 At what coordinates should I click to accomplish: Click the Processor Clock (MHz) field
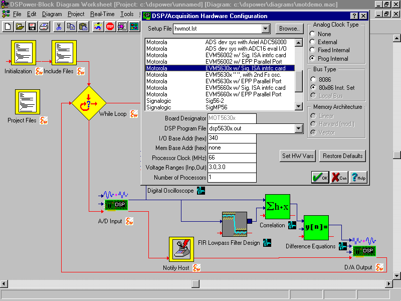232,158
